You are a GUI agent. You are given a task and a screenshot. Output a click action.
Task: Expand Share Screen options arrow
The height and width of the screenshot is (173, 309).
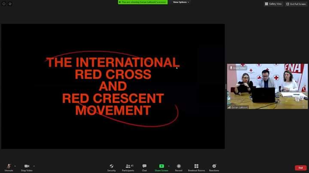[x=169, y=166]
